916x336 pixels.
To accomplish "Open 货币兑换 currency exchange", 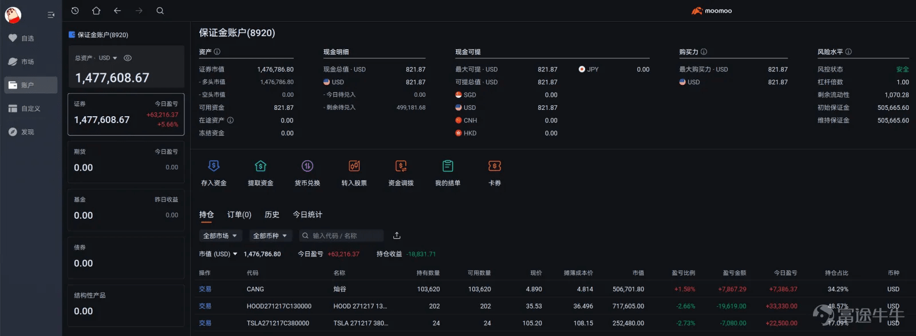I will coord(307,167).
